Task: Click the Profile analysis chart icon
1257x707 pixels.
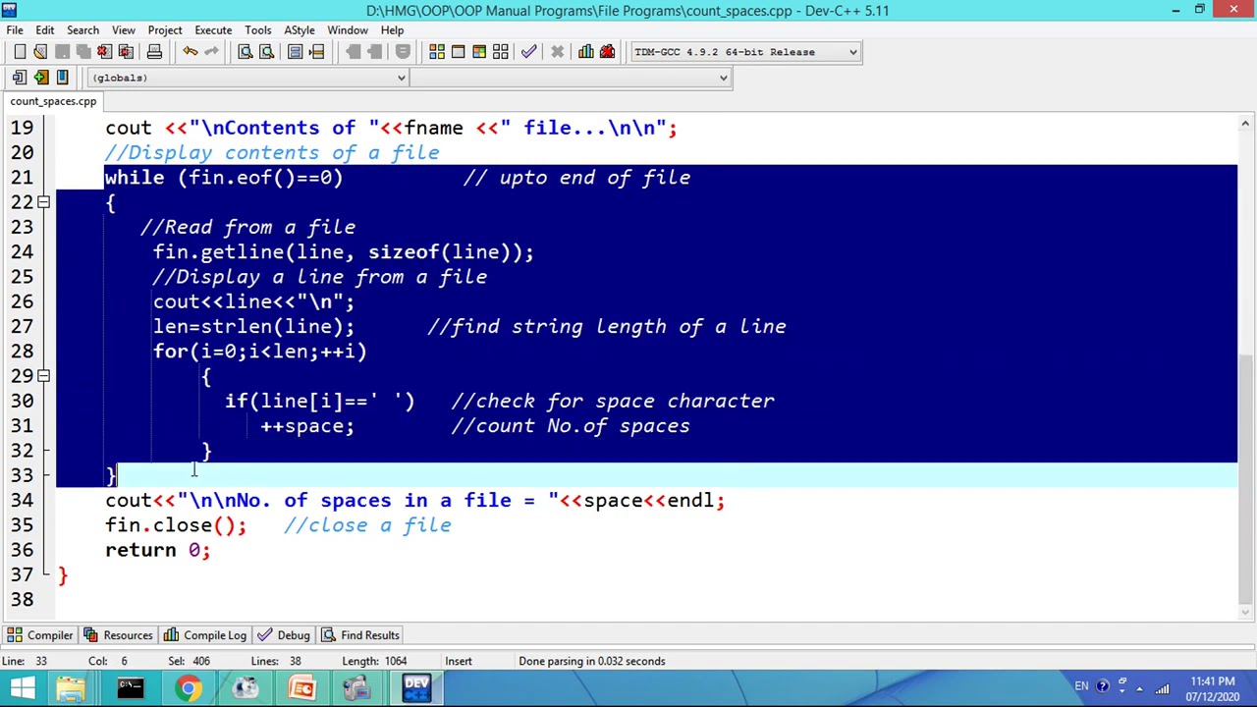Action: tap(586, 52)
